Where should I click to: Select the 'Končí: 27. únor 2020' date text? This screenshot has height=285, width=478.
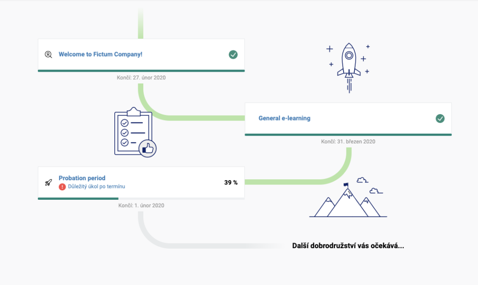[x=141, y=78]
